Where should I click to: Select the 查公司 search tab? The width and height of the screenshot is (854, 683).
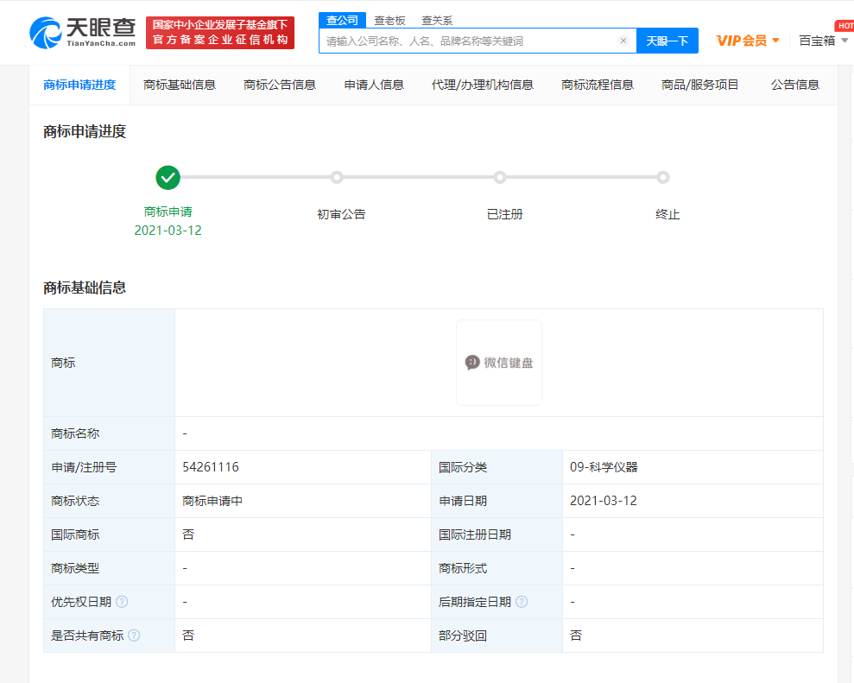pyautogui.click(x=343, y=20)
